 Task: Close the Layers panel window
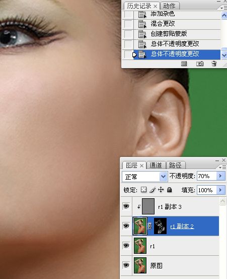coord(223,160)
